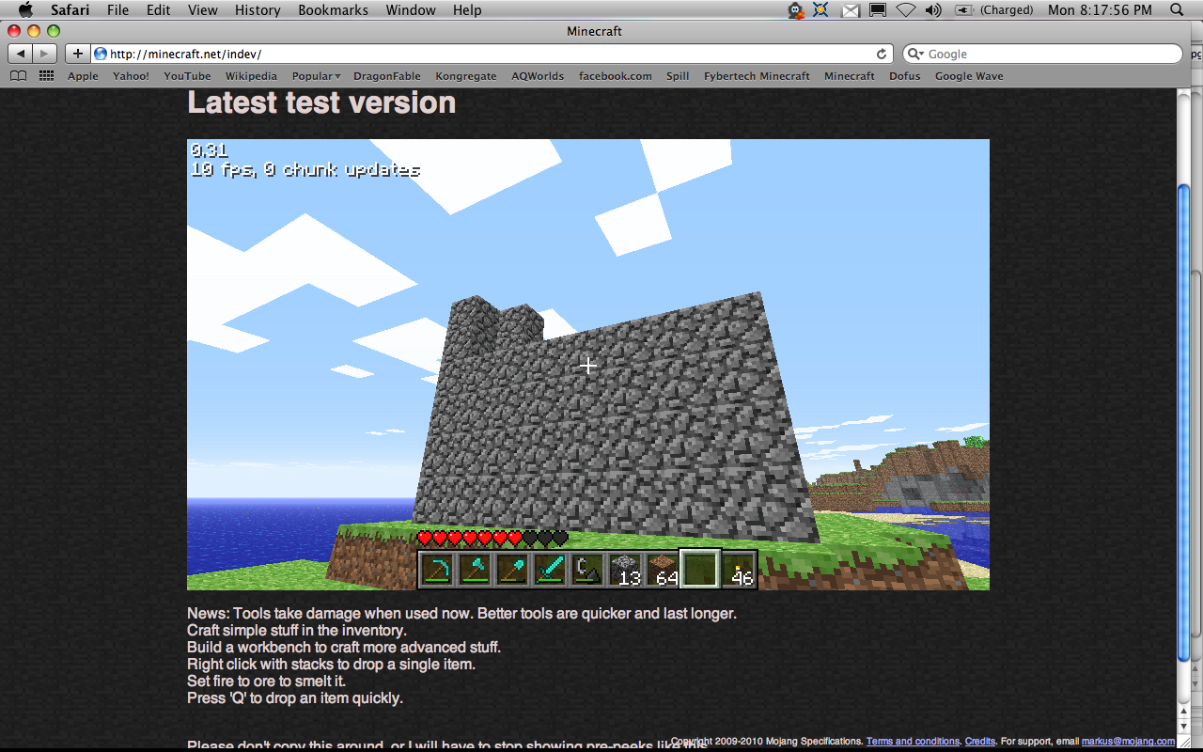Open the Minecraft bookmark in bookmarks bar
This screenshot has width=1203, height=752.
click(x=850, y=76)
